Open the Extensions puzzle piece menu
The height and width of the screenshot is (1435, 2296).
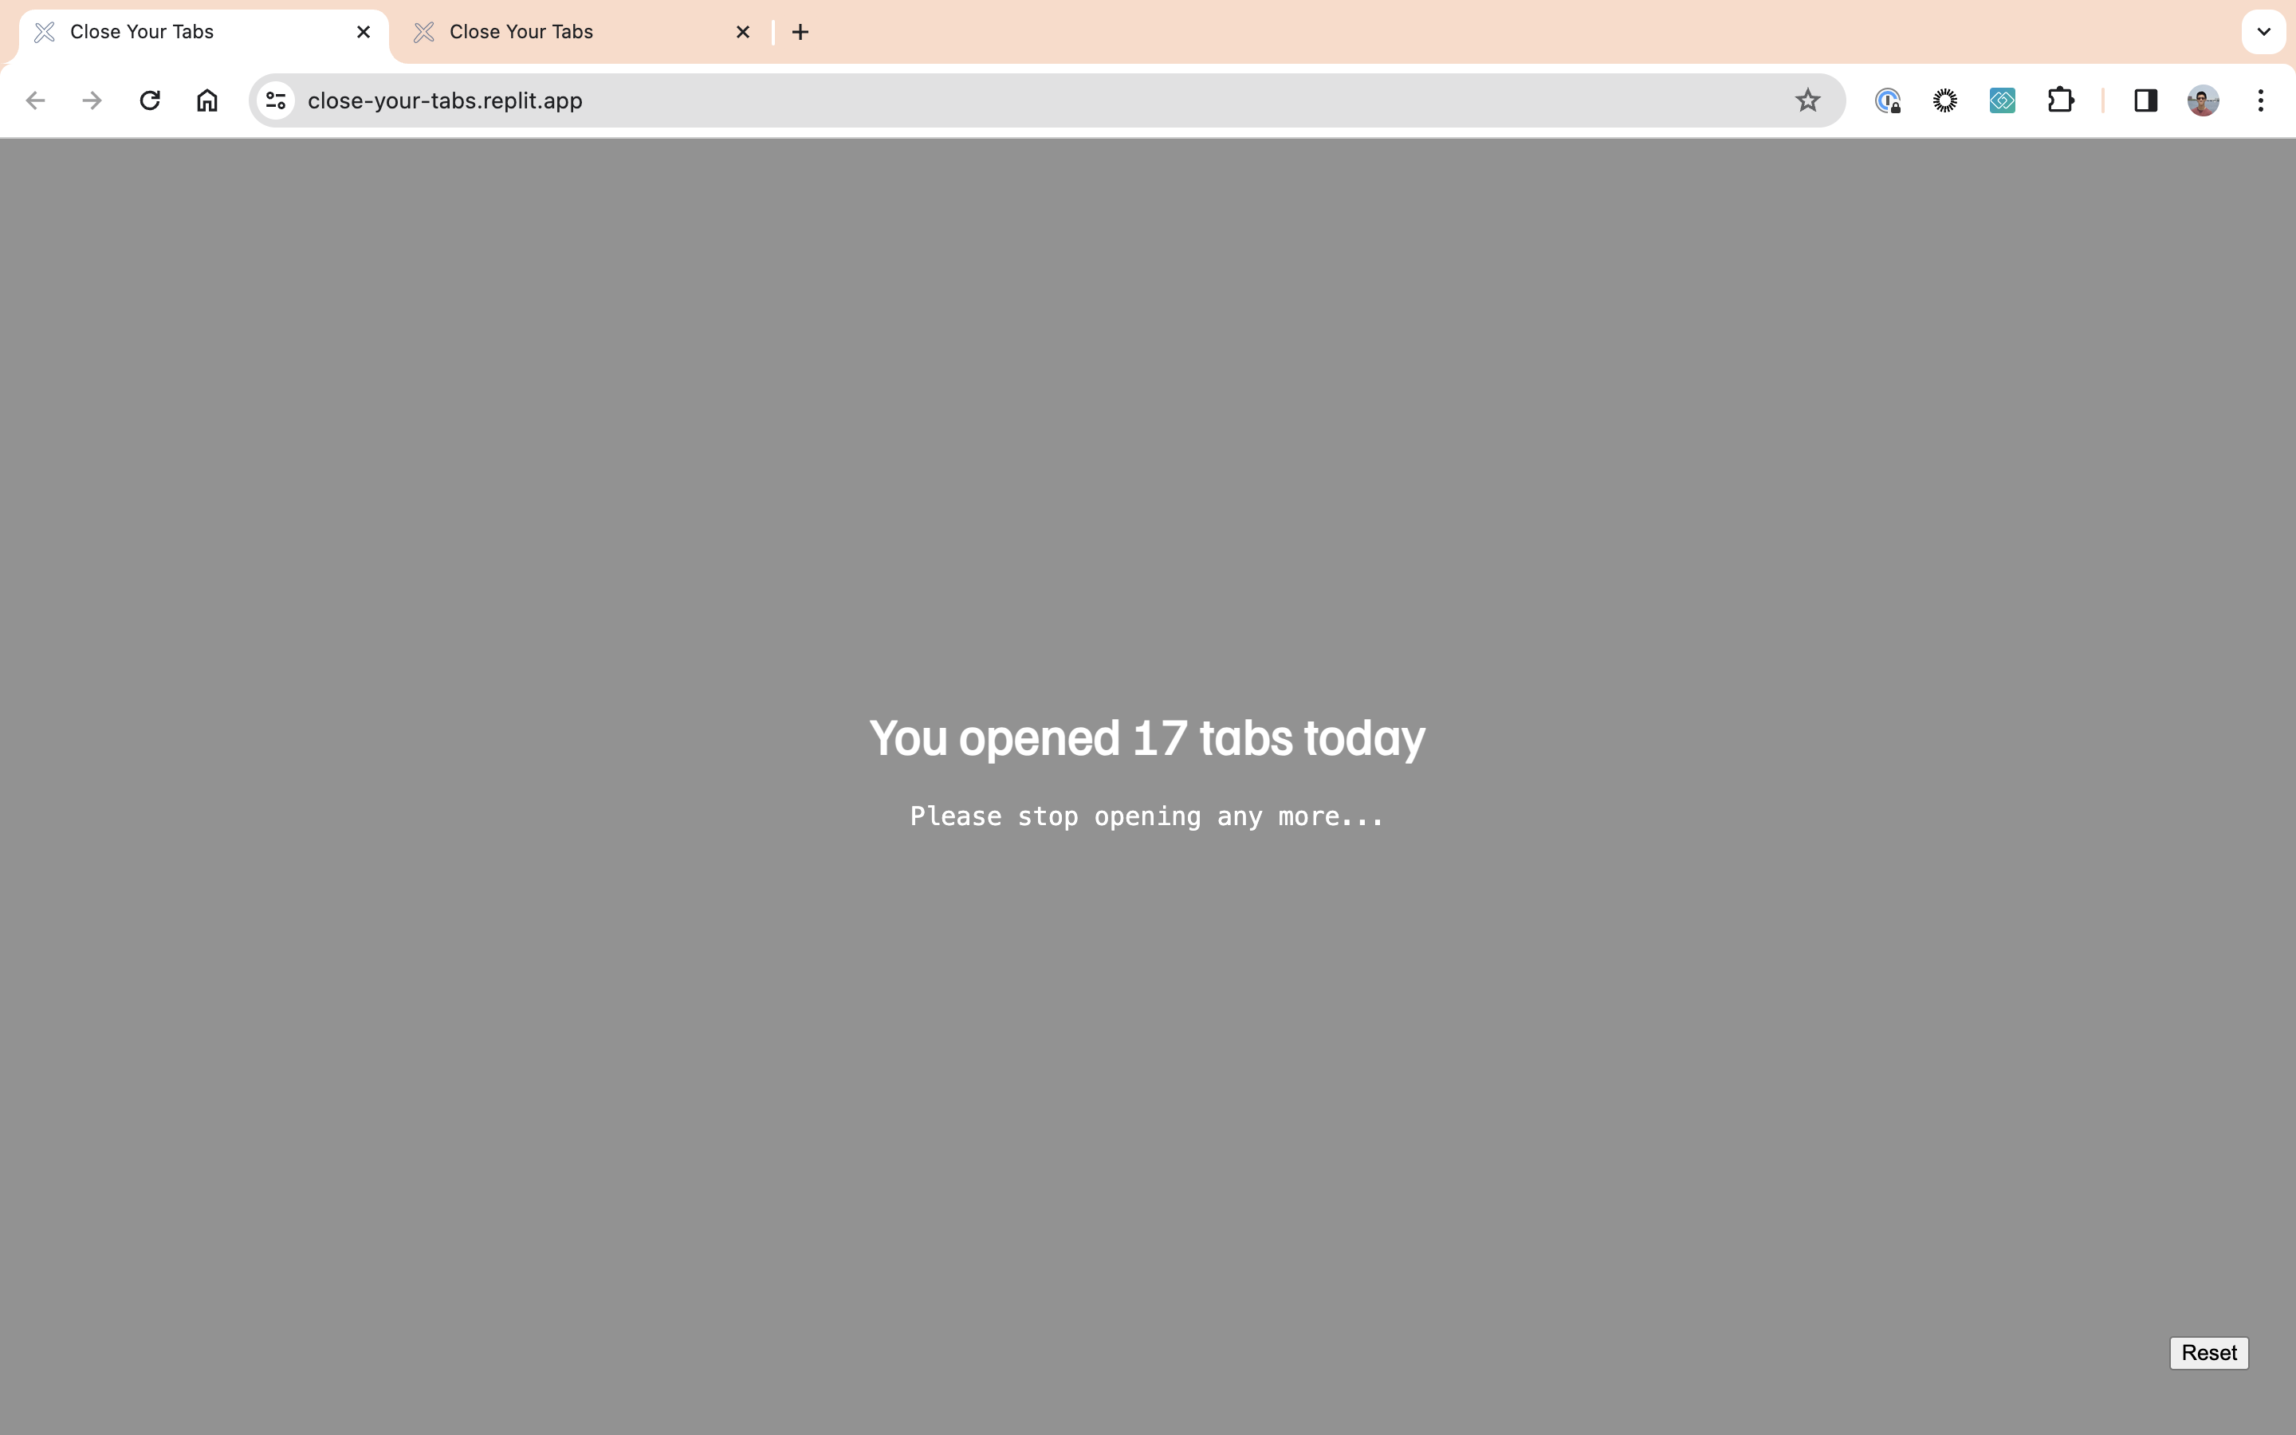(x=2060, y=100)
